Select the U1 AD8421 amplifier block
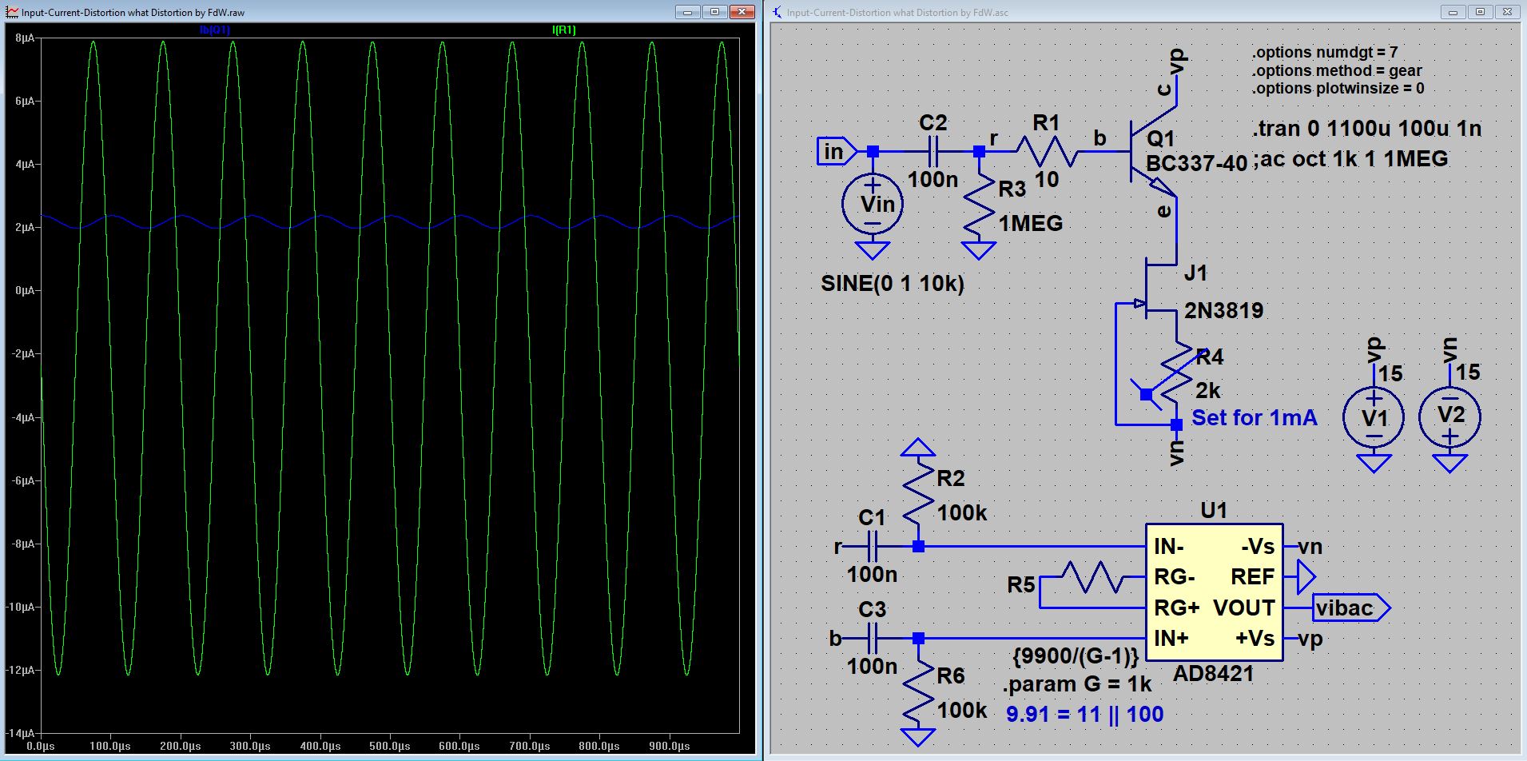 pos(1215,592)
